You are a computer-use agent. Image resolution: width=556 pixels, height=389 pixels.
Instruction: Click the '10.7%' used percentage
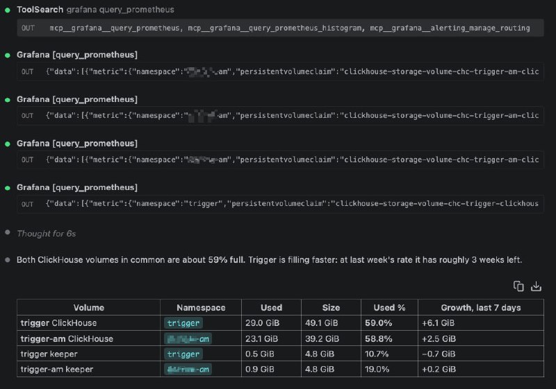(x=377, y=354)
